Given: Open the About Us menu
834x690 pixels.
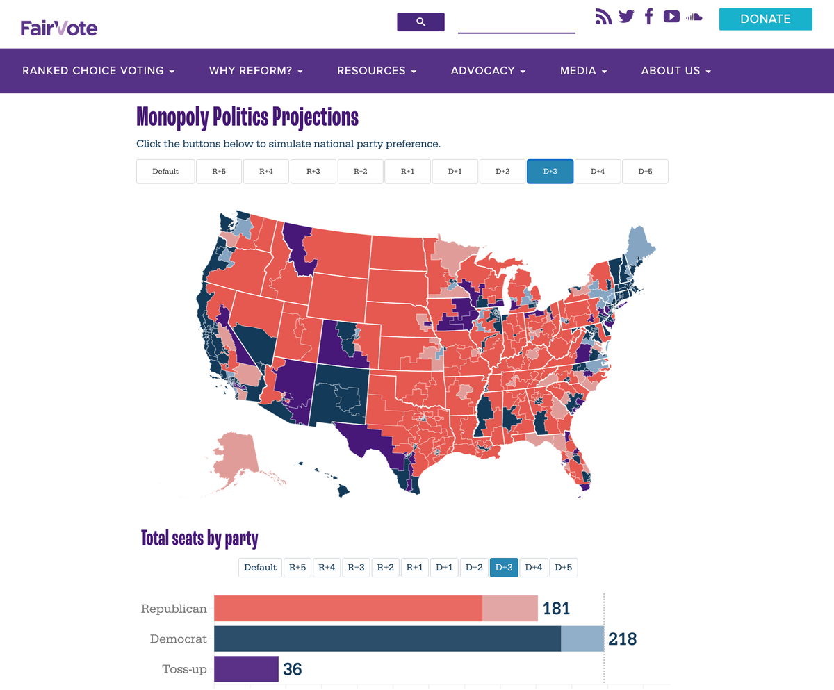Looking at the screenshot, I should click(676, 71).
